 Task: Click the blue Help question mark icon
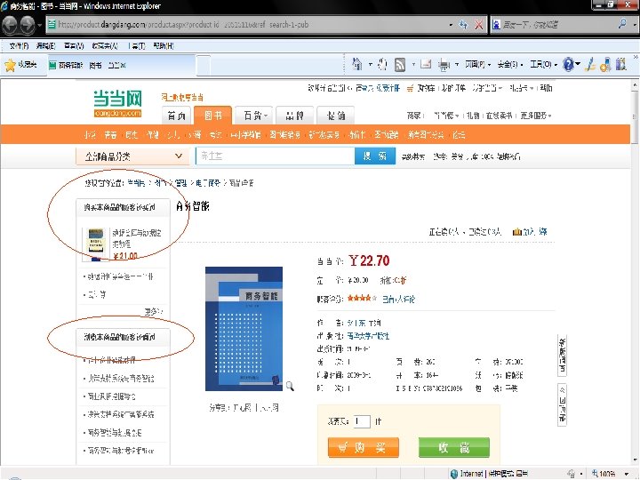pyautogui.click(x=568, y=64)
